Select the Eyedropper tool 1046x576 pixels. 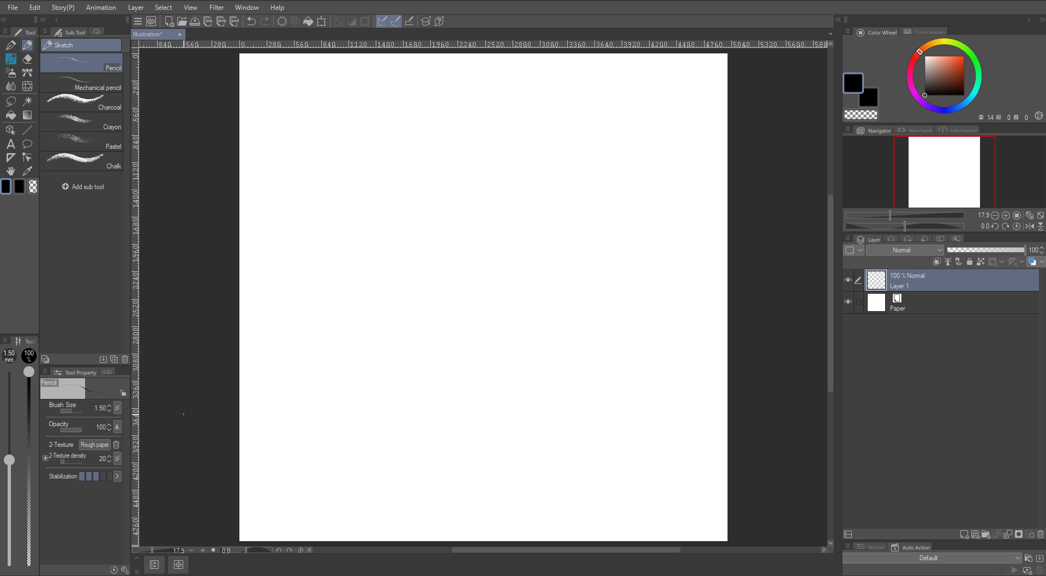tap(27, 171)
